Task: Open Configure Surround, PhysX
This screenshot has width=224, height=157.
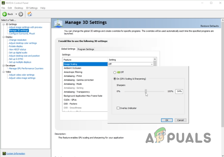Action: pos(22,34)
